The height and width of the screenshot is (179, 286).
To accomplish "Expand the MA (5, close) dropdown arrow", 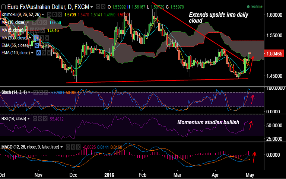I will [x=26, y=30].
